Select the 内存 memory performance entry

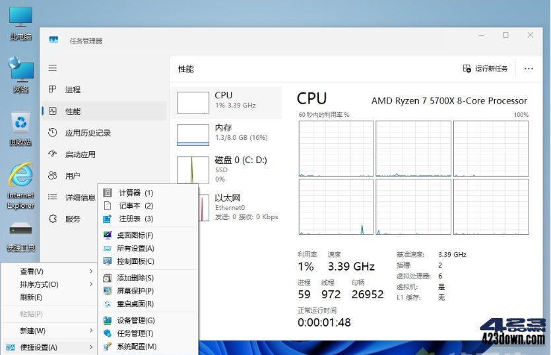(226, 134)
